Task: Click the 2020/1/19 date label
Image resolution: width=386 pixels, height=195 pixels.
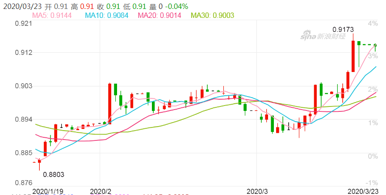Action: (x=48, y=191)
